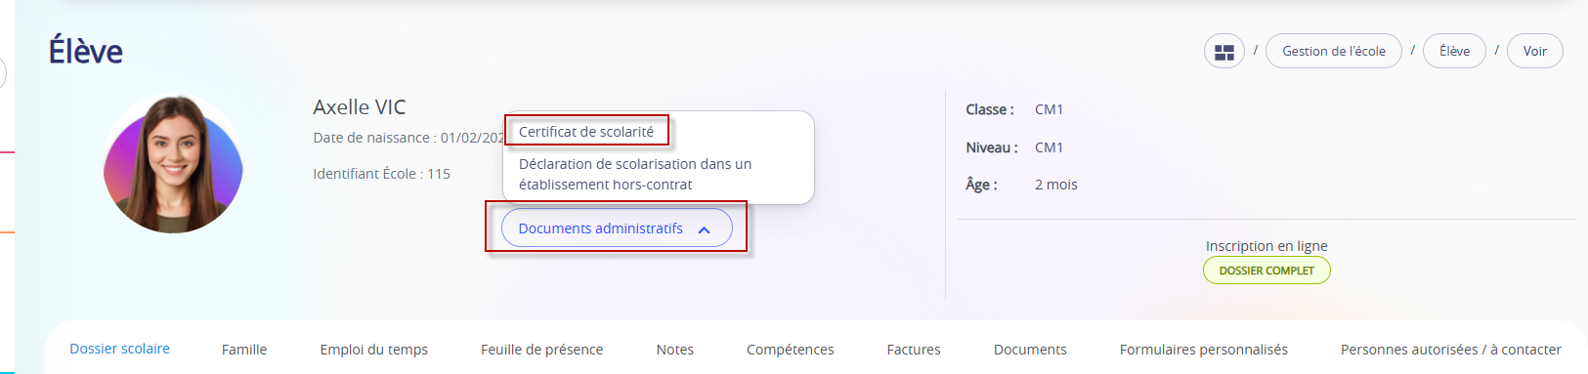Select Certificat de scolarité from dropdown
The width and height of the screenshot is (1588, 374).
[586, 131]
